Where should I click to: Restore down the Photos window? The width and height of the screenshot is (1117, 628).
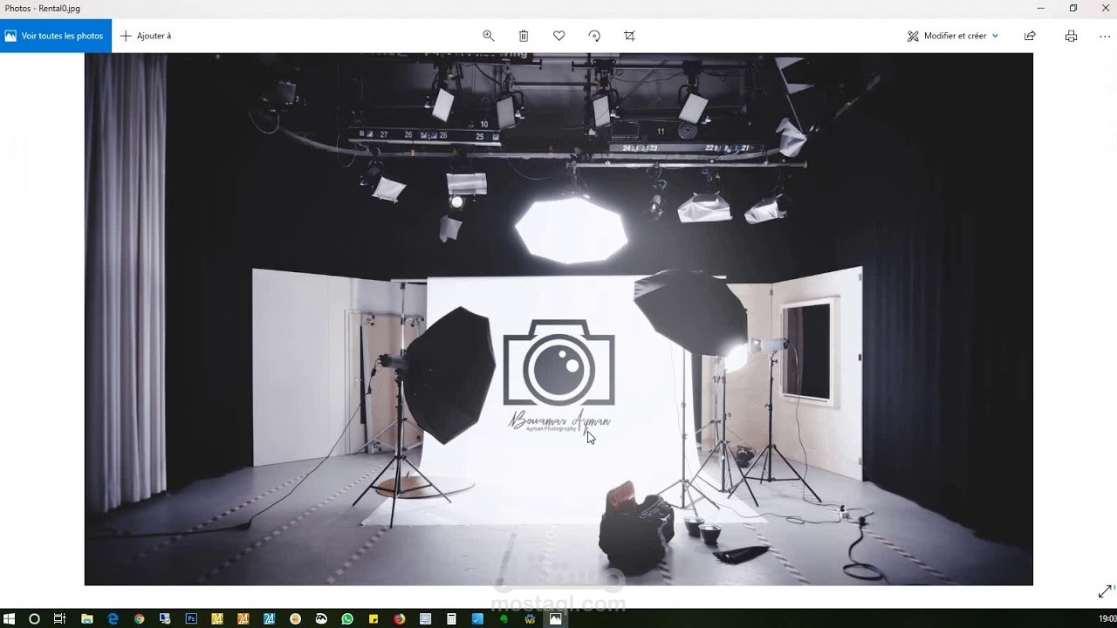tap(1073, 9)
